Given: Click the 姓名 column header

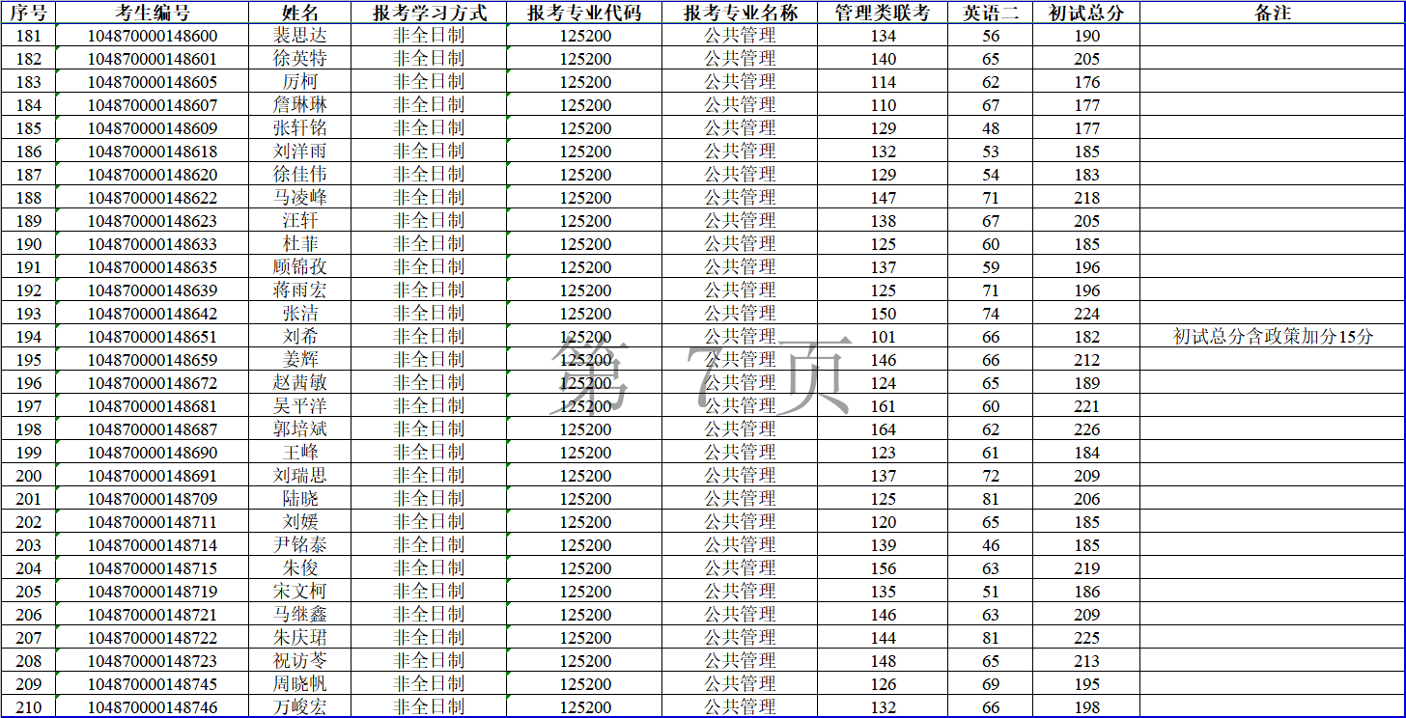Looking at the screenshot, I should pos(300,13).
